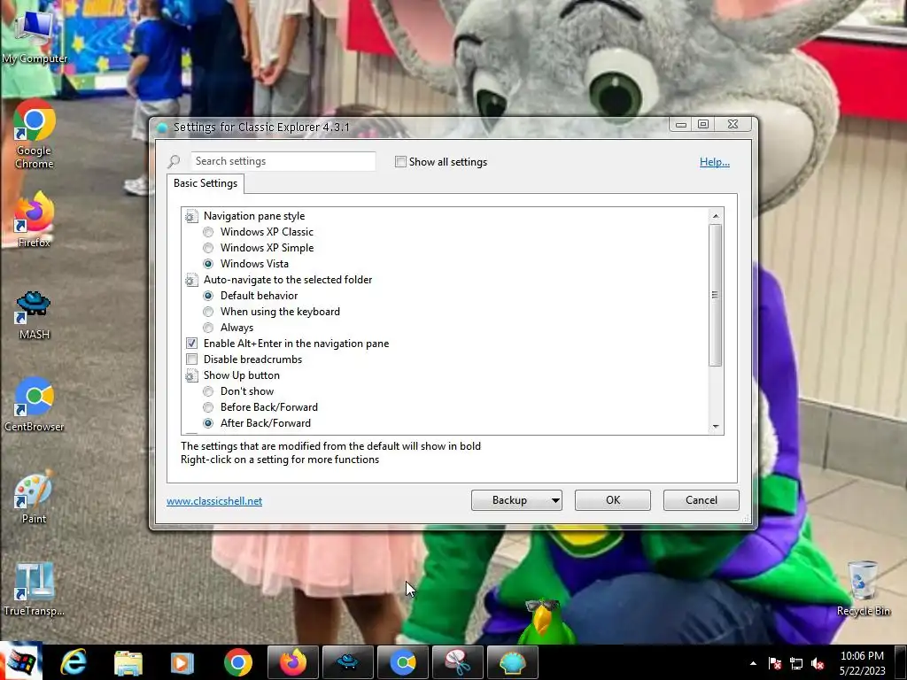Image resolution: width=907 pixels, height=680 pixels.
Task: Click Show Up button gear icon
Action: 191,375
